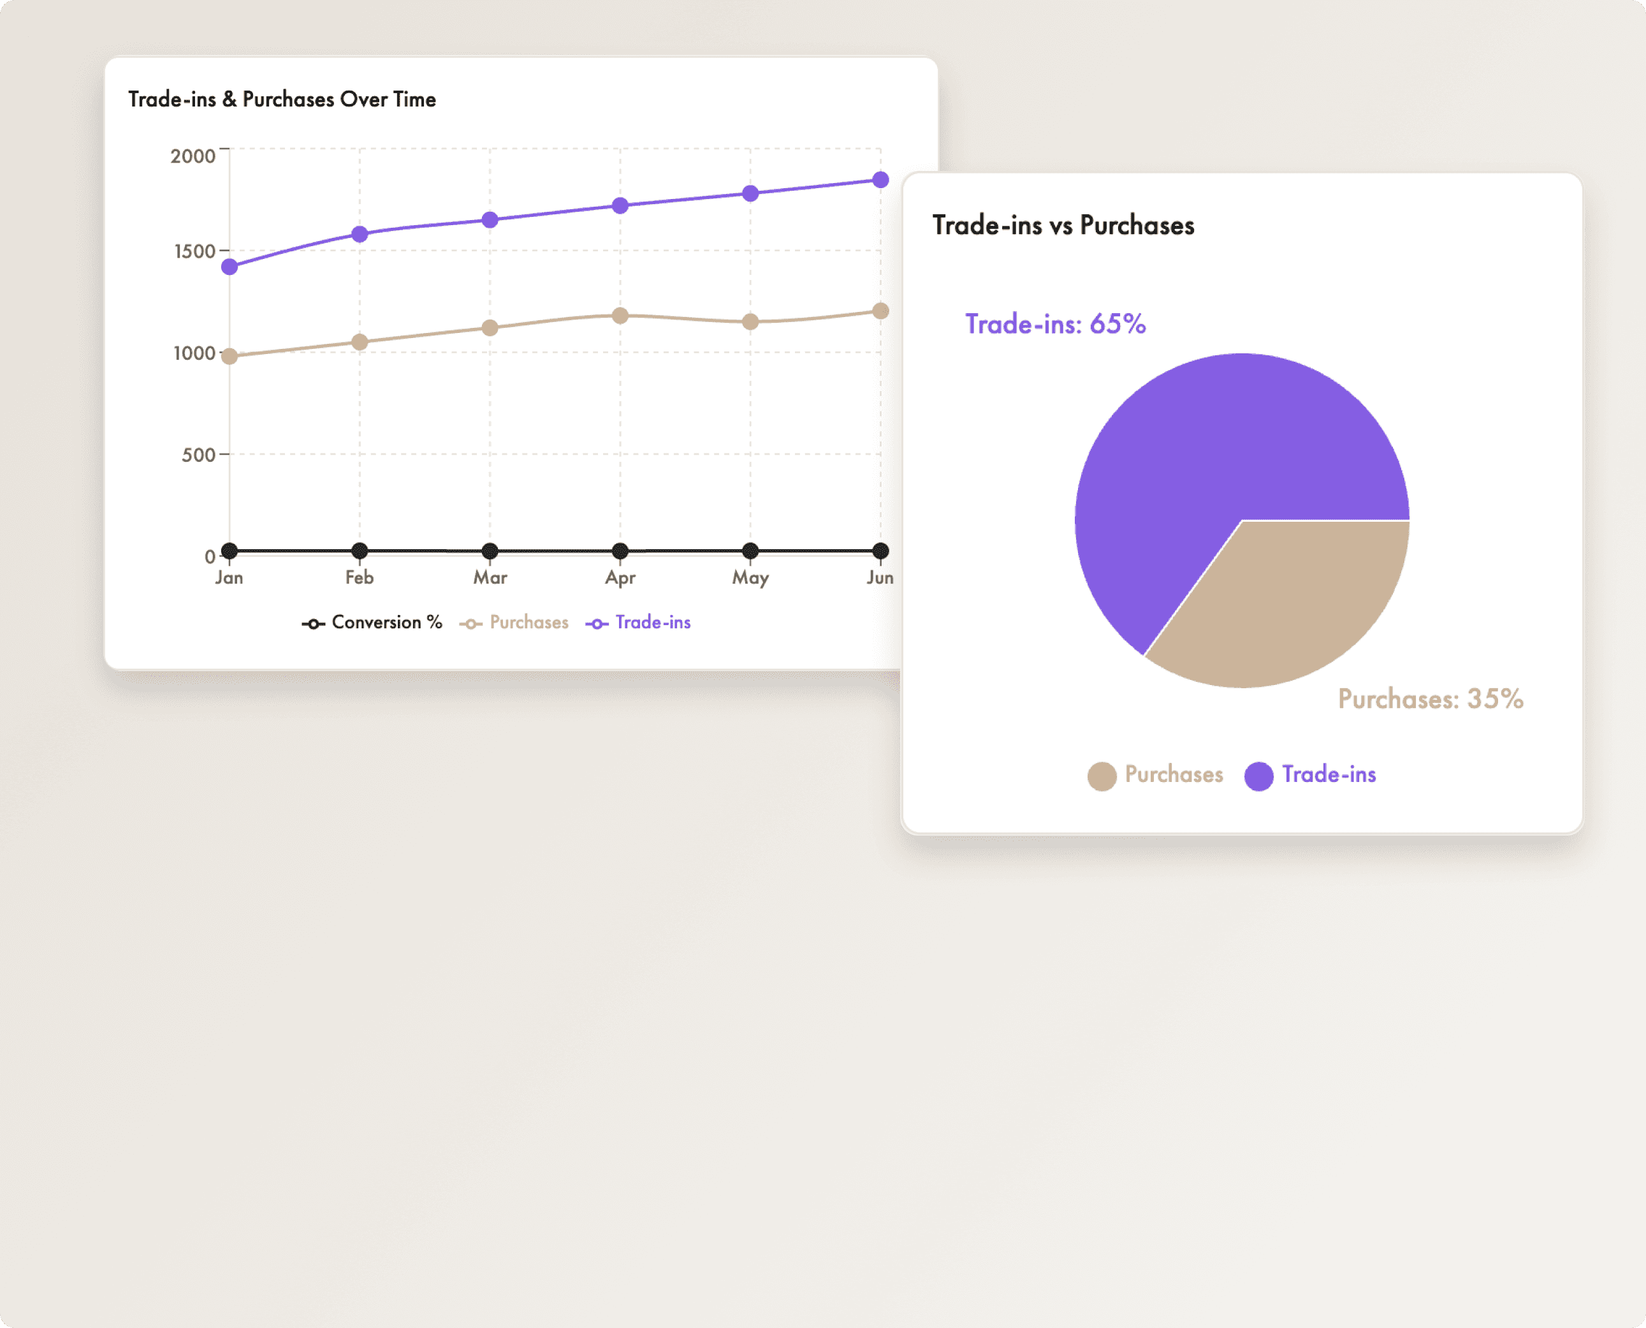
Task: Select the Apr Purchases data point
Action: coord(620,316)
